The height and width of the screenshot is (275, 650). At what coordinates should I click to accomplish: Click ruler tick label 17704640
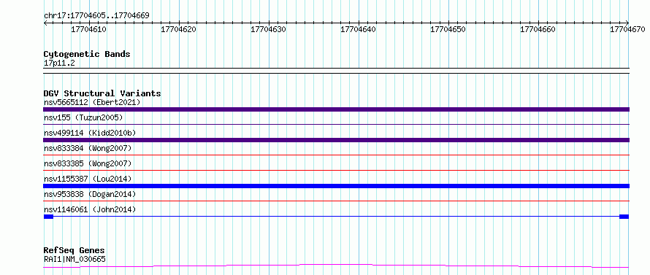(x=358, y=29)
